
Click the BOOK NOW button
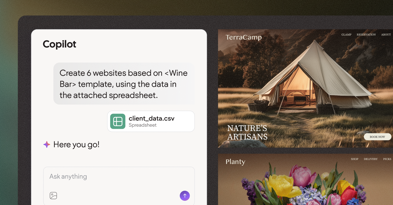click(x=377, y=137)
